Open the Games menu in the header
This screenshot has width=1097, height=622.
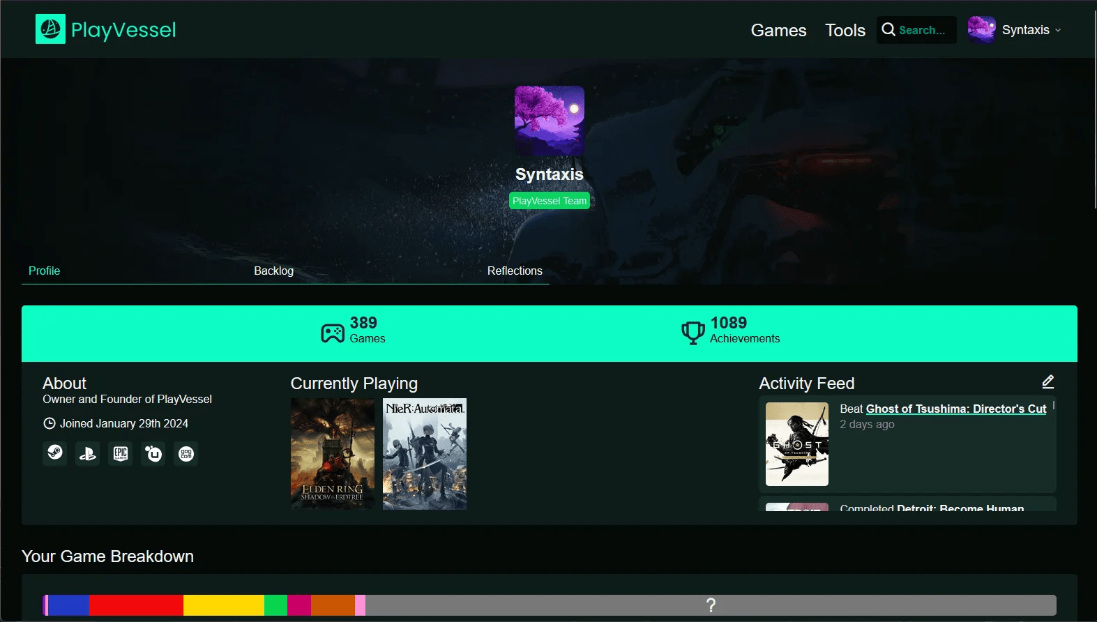pyautogui.click(x=778, y=30)
